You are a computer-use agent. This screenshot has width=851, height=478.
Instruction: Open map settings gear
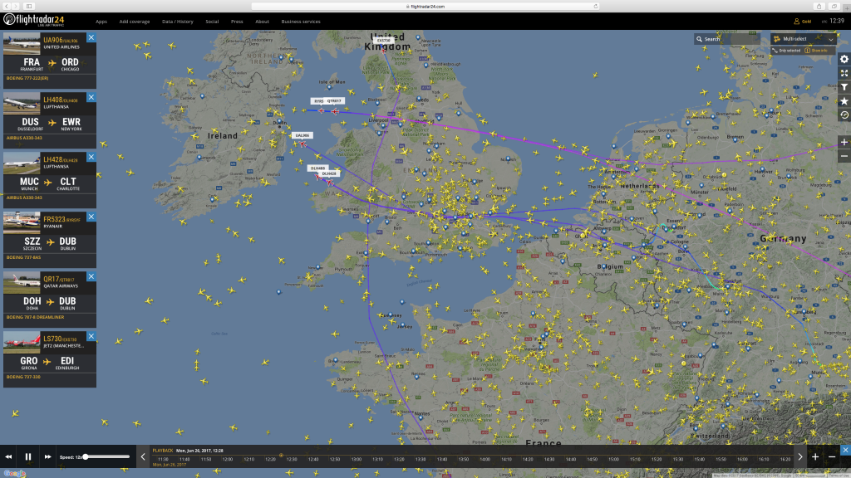click(844, 59)
